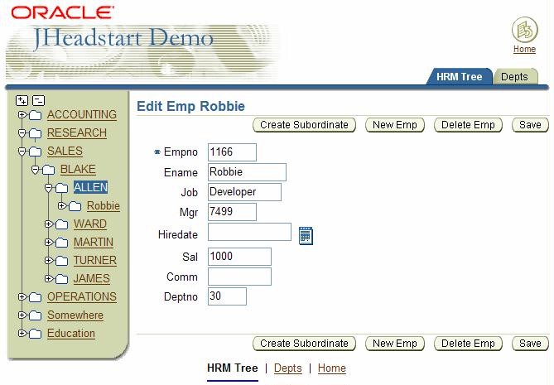Screen dimensions: 554x385
Task: Click bottom Create Subordinate button
Action: (304, 344)
